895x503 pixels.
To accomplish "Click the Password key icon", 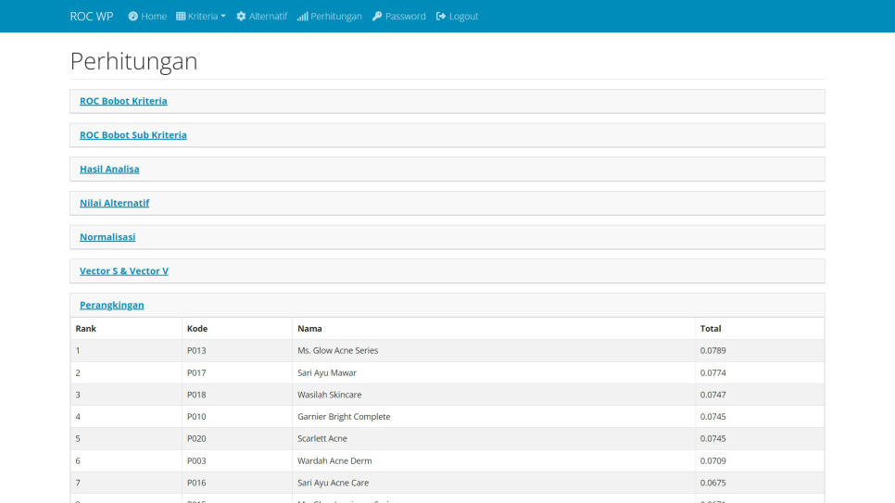I will (x=377, y=17).
